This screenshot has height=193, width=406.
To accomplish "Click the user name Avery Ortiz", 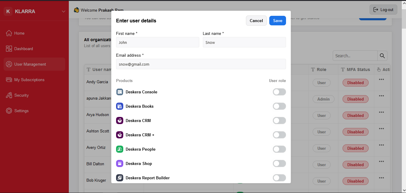I will tap(96, 147).
